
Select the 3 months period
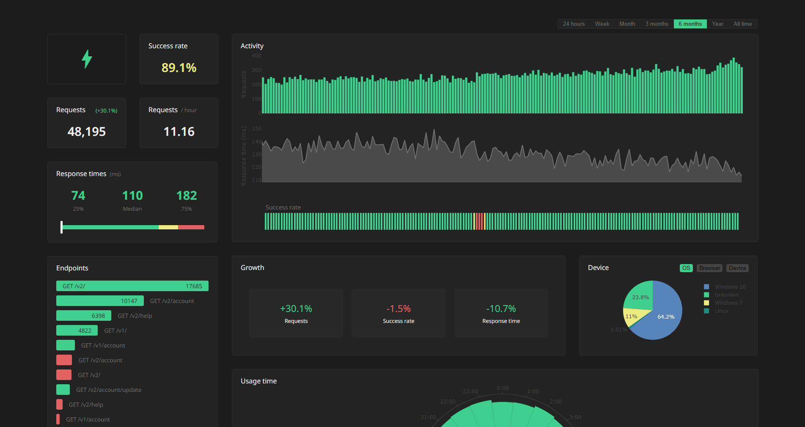[x=657, y=24]
